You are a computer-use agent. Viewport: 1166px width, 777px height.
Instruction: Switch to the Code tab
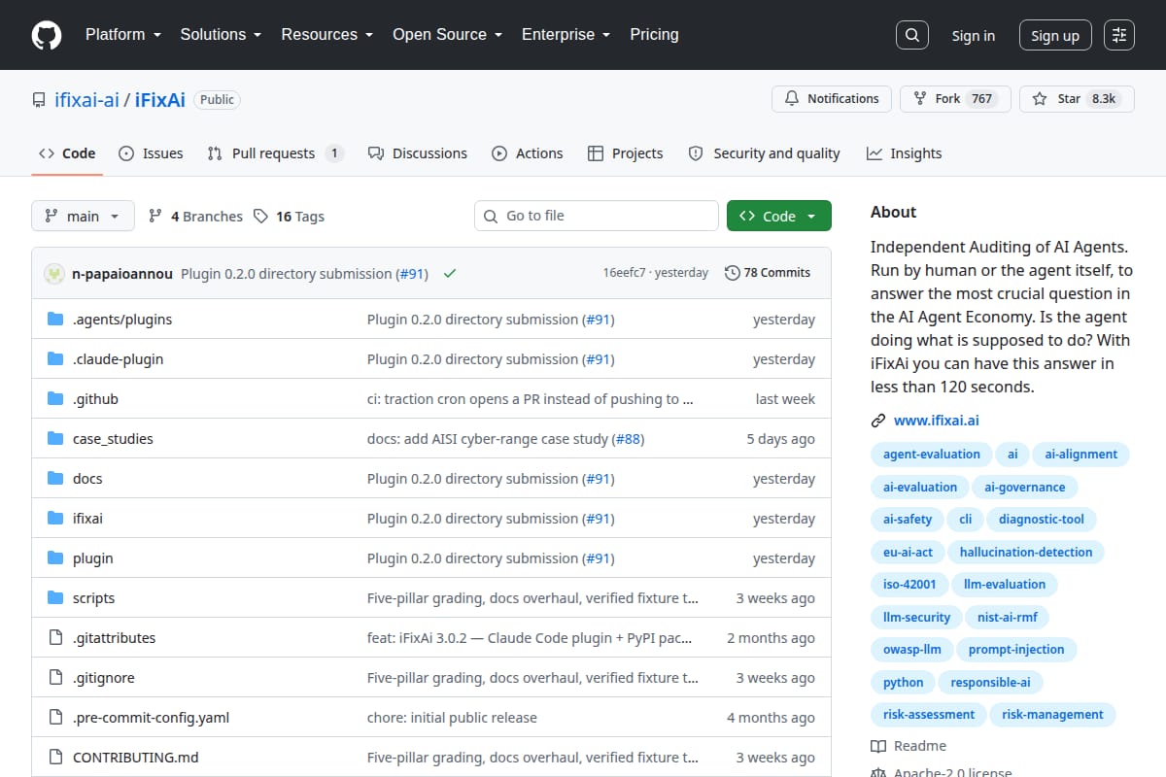pyautogui.click(x=67, y=153)
